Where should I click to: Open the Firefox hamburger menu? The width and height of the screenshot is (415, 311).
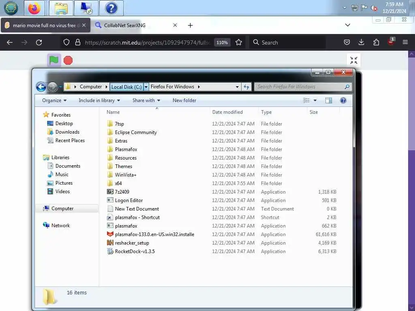tap(405, 42)
